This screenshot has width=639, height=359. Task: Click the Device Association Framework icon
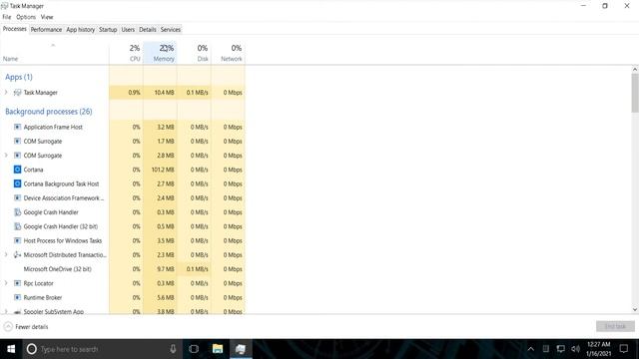pos(17,197)
